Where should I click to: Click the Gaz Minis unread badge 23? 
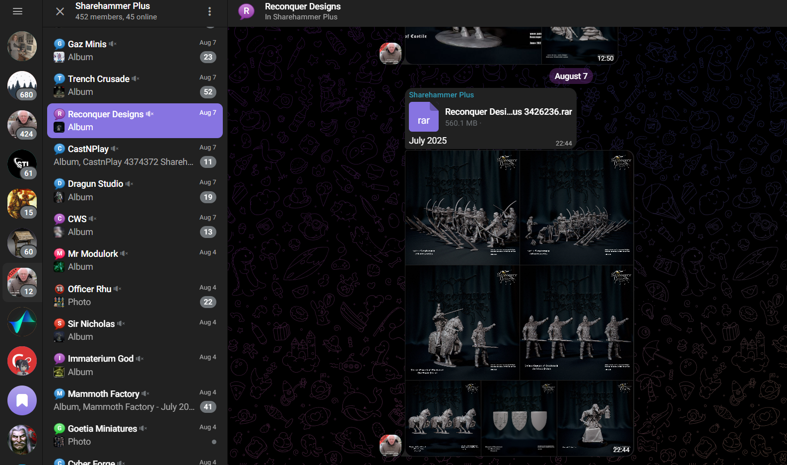point(208,57)
